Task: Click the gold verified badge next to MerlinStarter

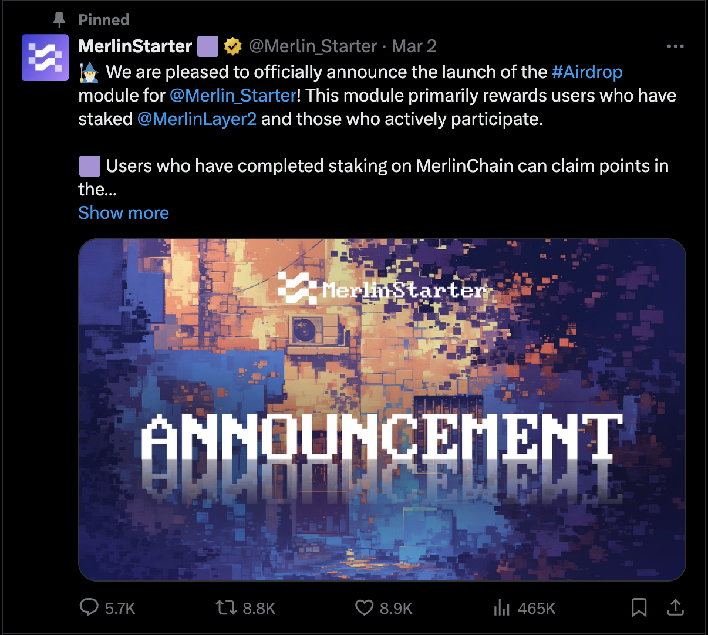Action: [x=233, y=46]
